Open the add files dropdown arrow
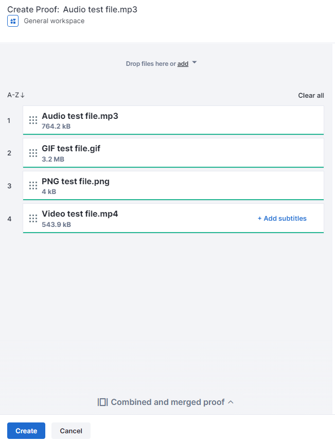Screen dimensions: 335x442 pos(195,62)
